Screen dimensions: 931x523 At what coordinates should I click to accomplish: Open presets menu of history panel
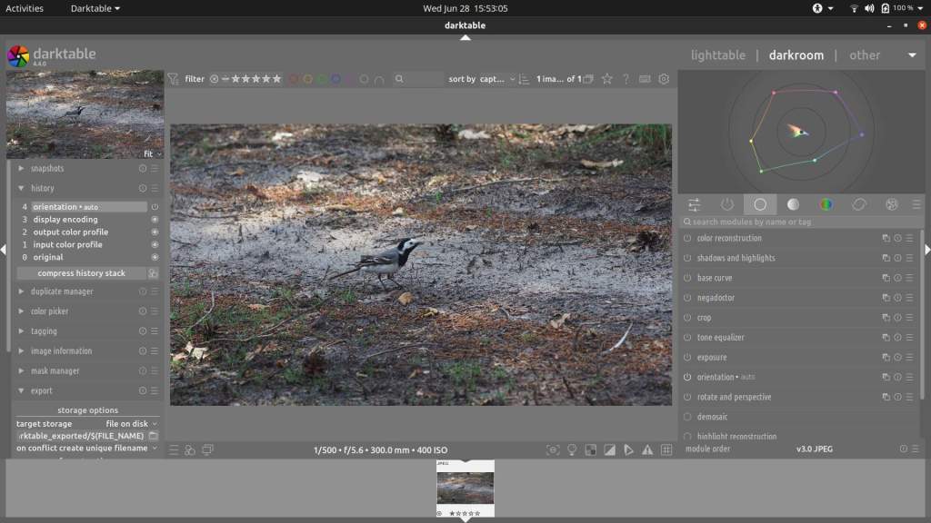pyautogui.click(x=155, y=189)
